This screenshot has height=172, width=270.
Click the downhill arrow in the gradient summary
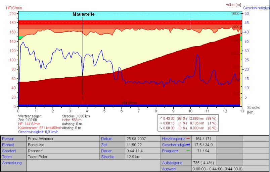tap(161, 128)
